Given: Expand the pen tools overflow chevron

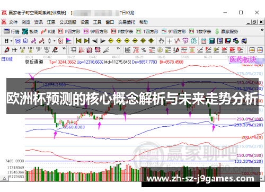Looking at the screenshot, I should coord(64,48).
